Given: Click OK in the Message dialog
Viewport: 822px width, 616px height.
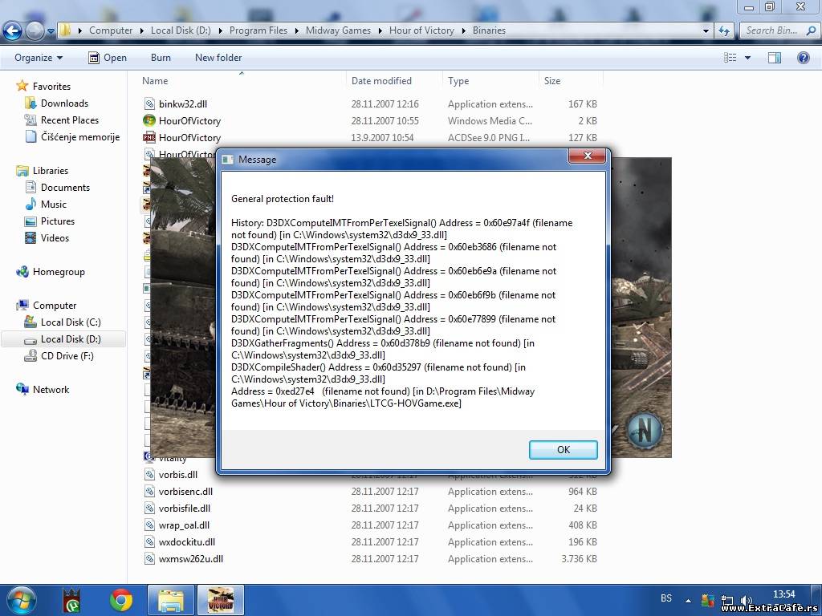Looking at the screenshot, I should pyautogui.click(x=563, y=449).
